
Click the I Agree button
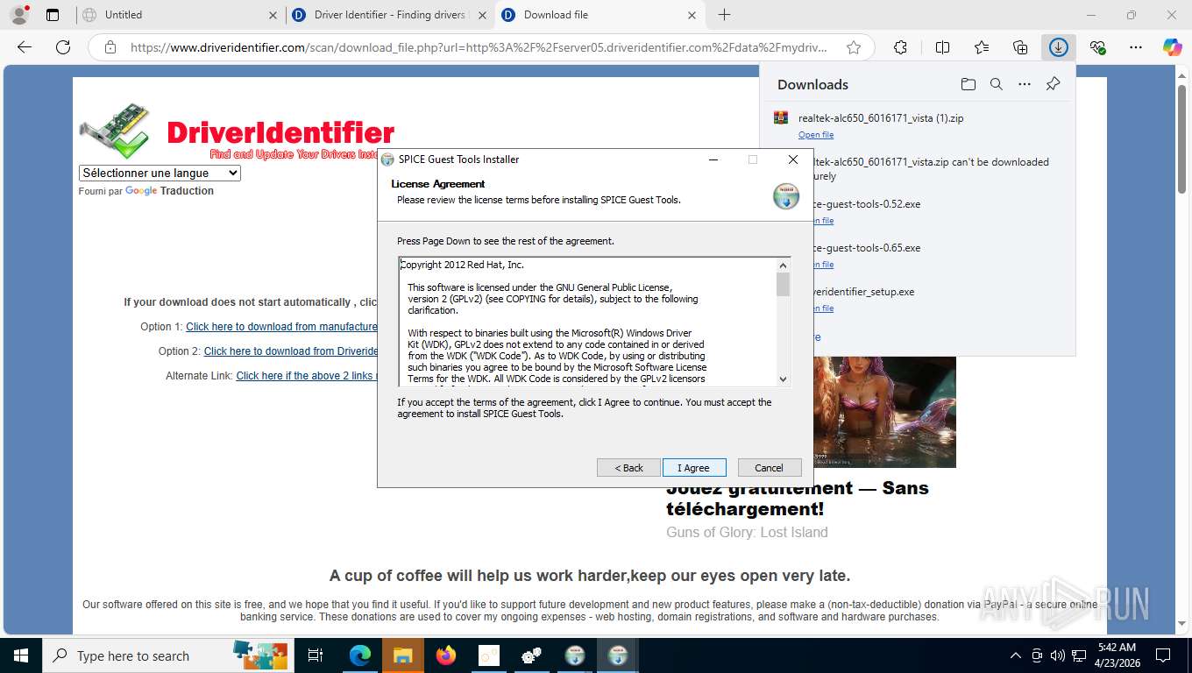[x=694, y=468]
